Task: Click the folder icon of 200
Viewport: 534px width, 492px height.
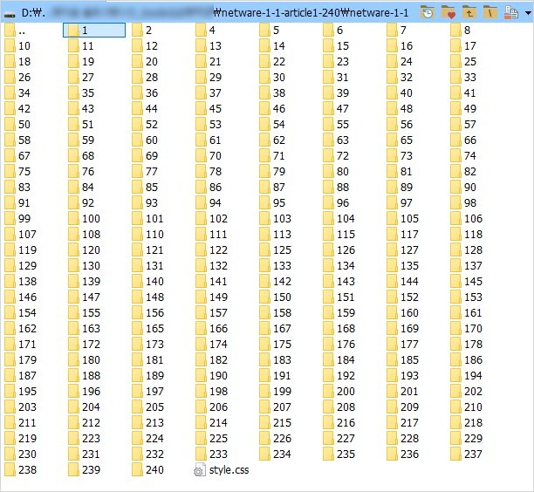Action: point(328,391)
